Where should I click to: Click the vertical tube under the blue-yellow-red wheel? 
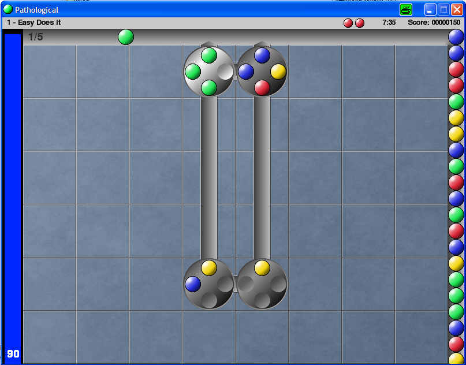262,178
